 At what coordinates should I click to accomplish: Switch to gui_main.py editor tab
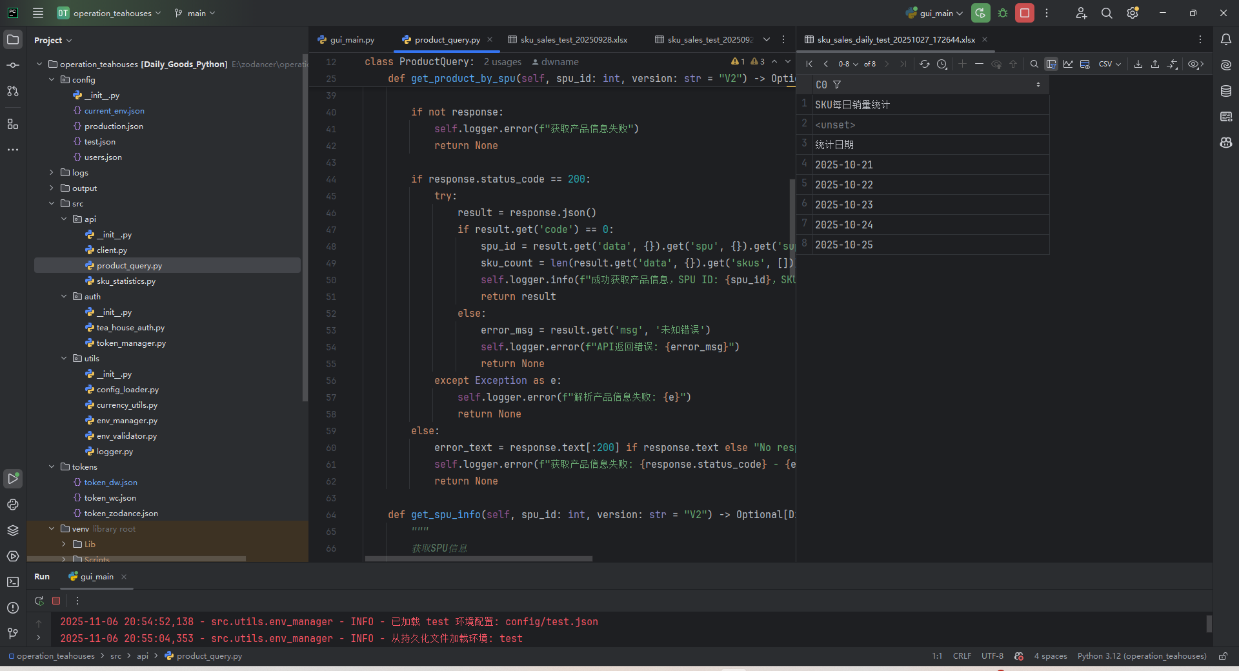pyautogui.click(x=346, y=39)
